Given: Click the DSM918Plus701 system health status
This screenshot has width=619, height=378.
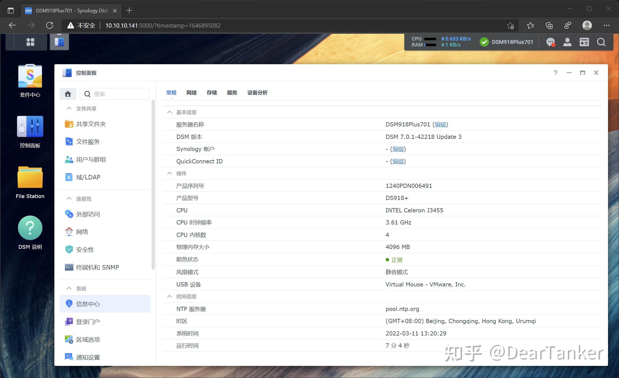Looking at the screenshot, I should (x=507, y=42).
